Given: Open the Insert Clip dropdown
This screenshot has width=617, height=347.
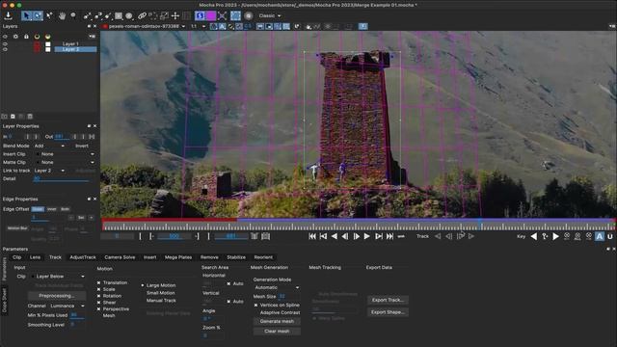Looking at the screenshot, I should pos(65,154).
